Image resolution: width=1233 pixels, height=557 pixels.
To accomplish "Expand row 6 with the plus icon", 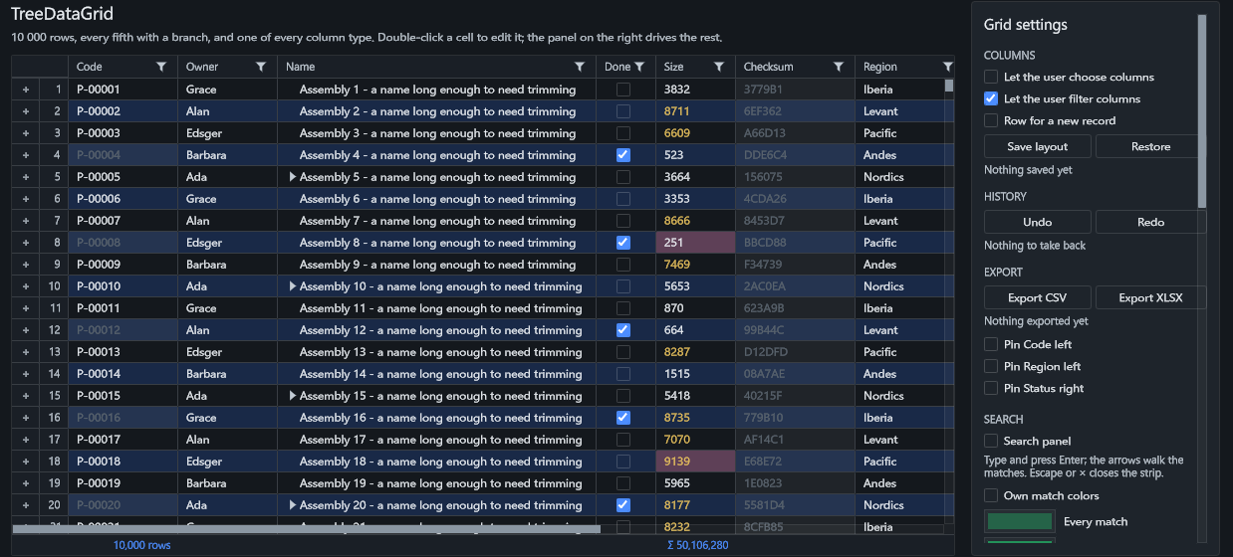I will tap(26, 199).
